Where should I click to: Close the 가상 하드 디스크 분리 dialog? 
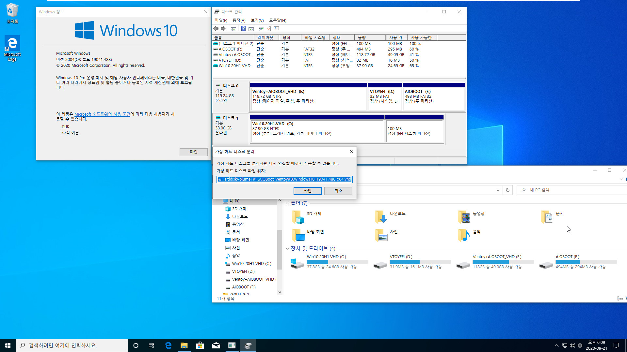pyautogui.click(x=351, y=152)
